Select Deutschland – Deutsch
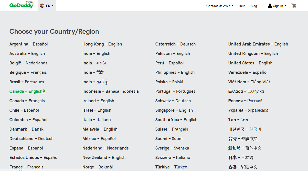 coord(31,139)
